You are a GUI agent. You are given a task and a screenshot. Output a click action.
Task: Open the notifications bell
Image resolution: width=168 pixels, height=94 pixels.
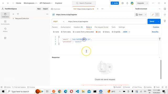pos(127,3)
